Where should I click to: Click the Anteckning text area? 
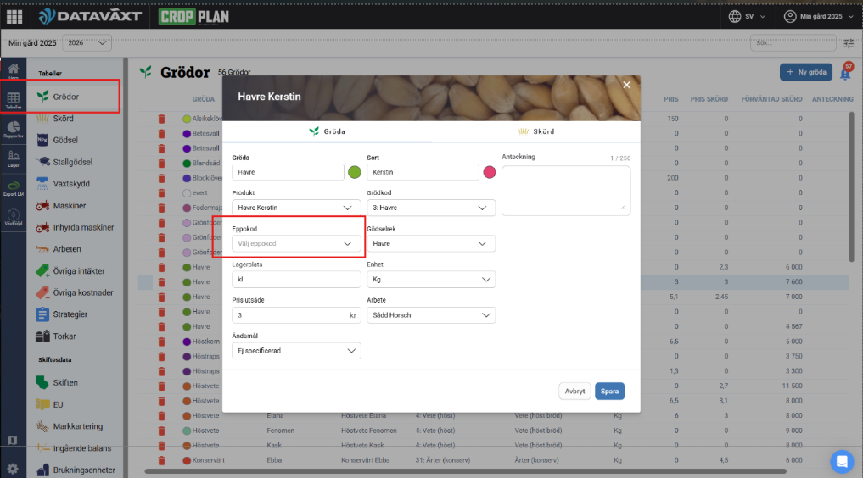pos(566,190)
